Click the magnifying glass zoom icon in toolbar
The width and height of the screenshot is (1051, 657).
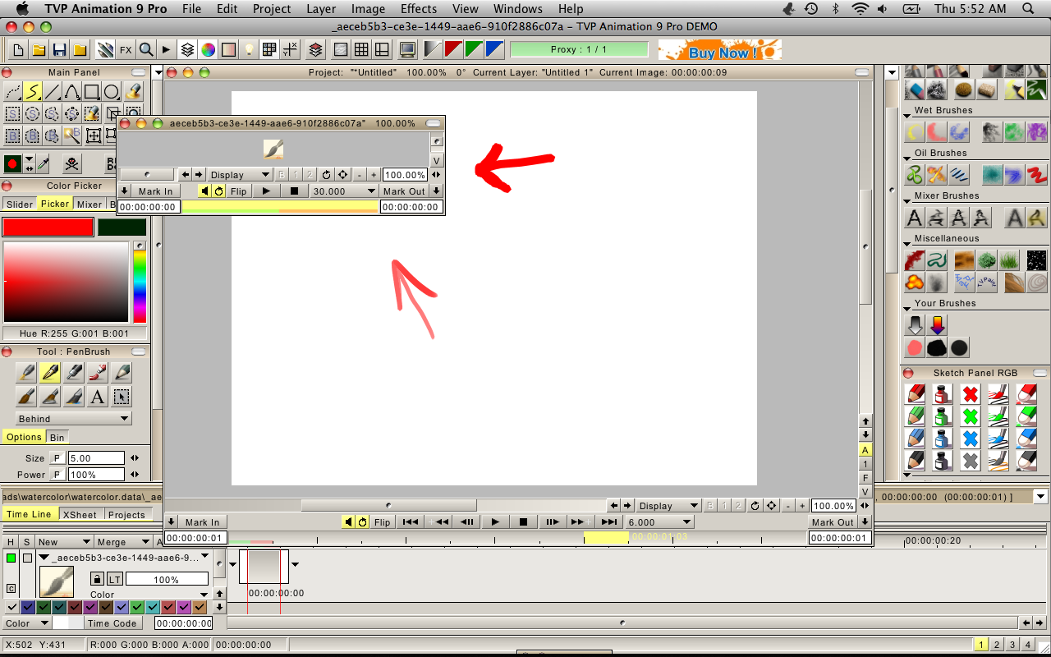[146, 50]
